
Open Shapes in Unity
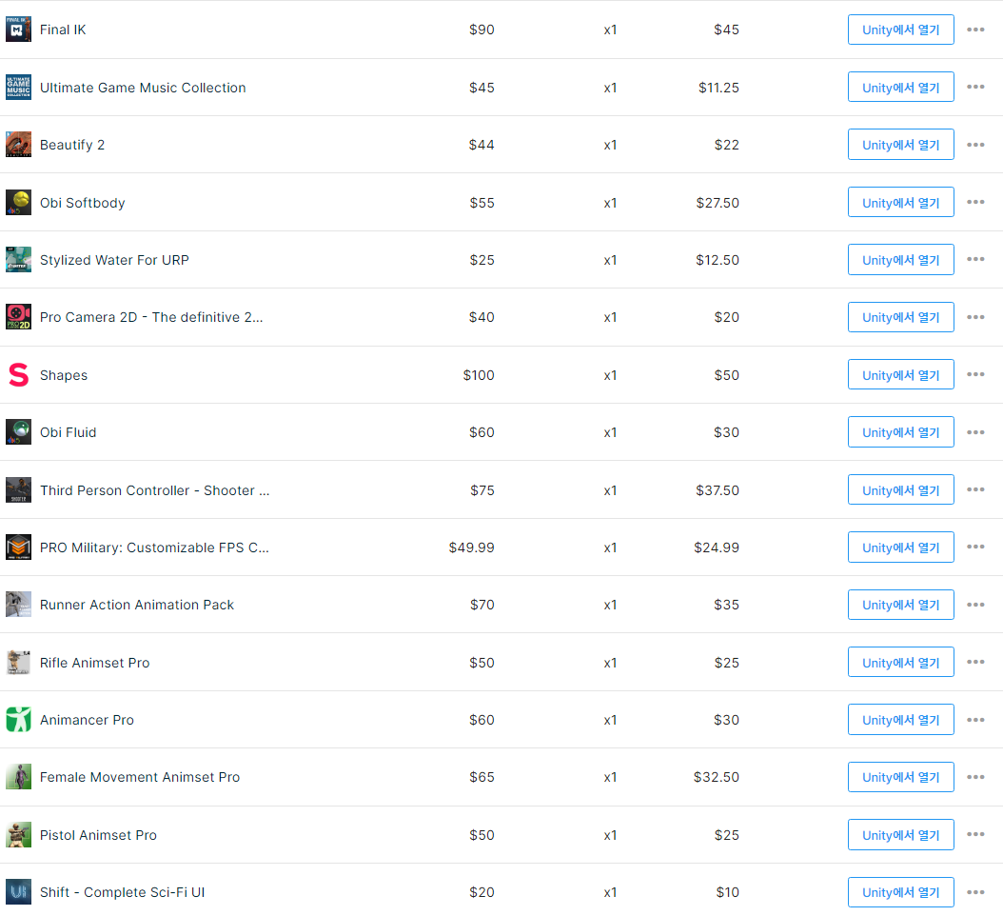coord(900,374)
